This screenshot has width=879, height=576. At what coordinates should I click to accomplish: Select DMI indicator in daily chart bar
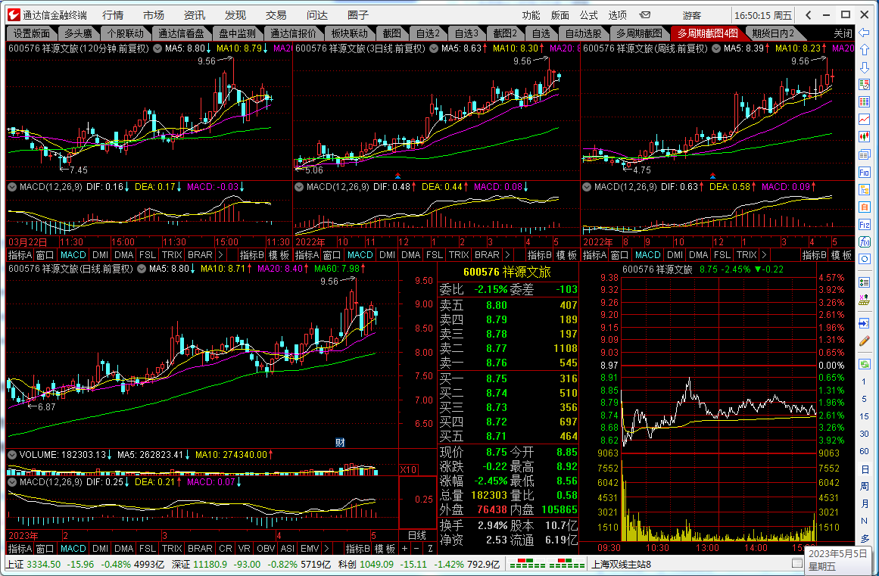pos(101,549)
